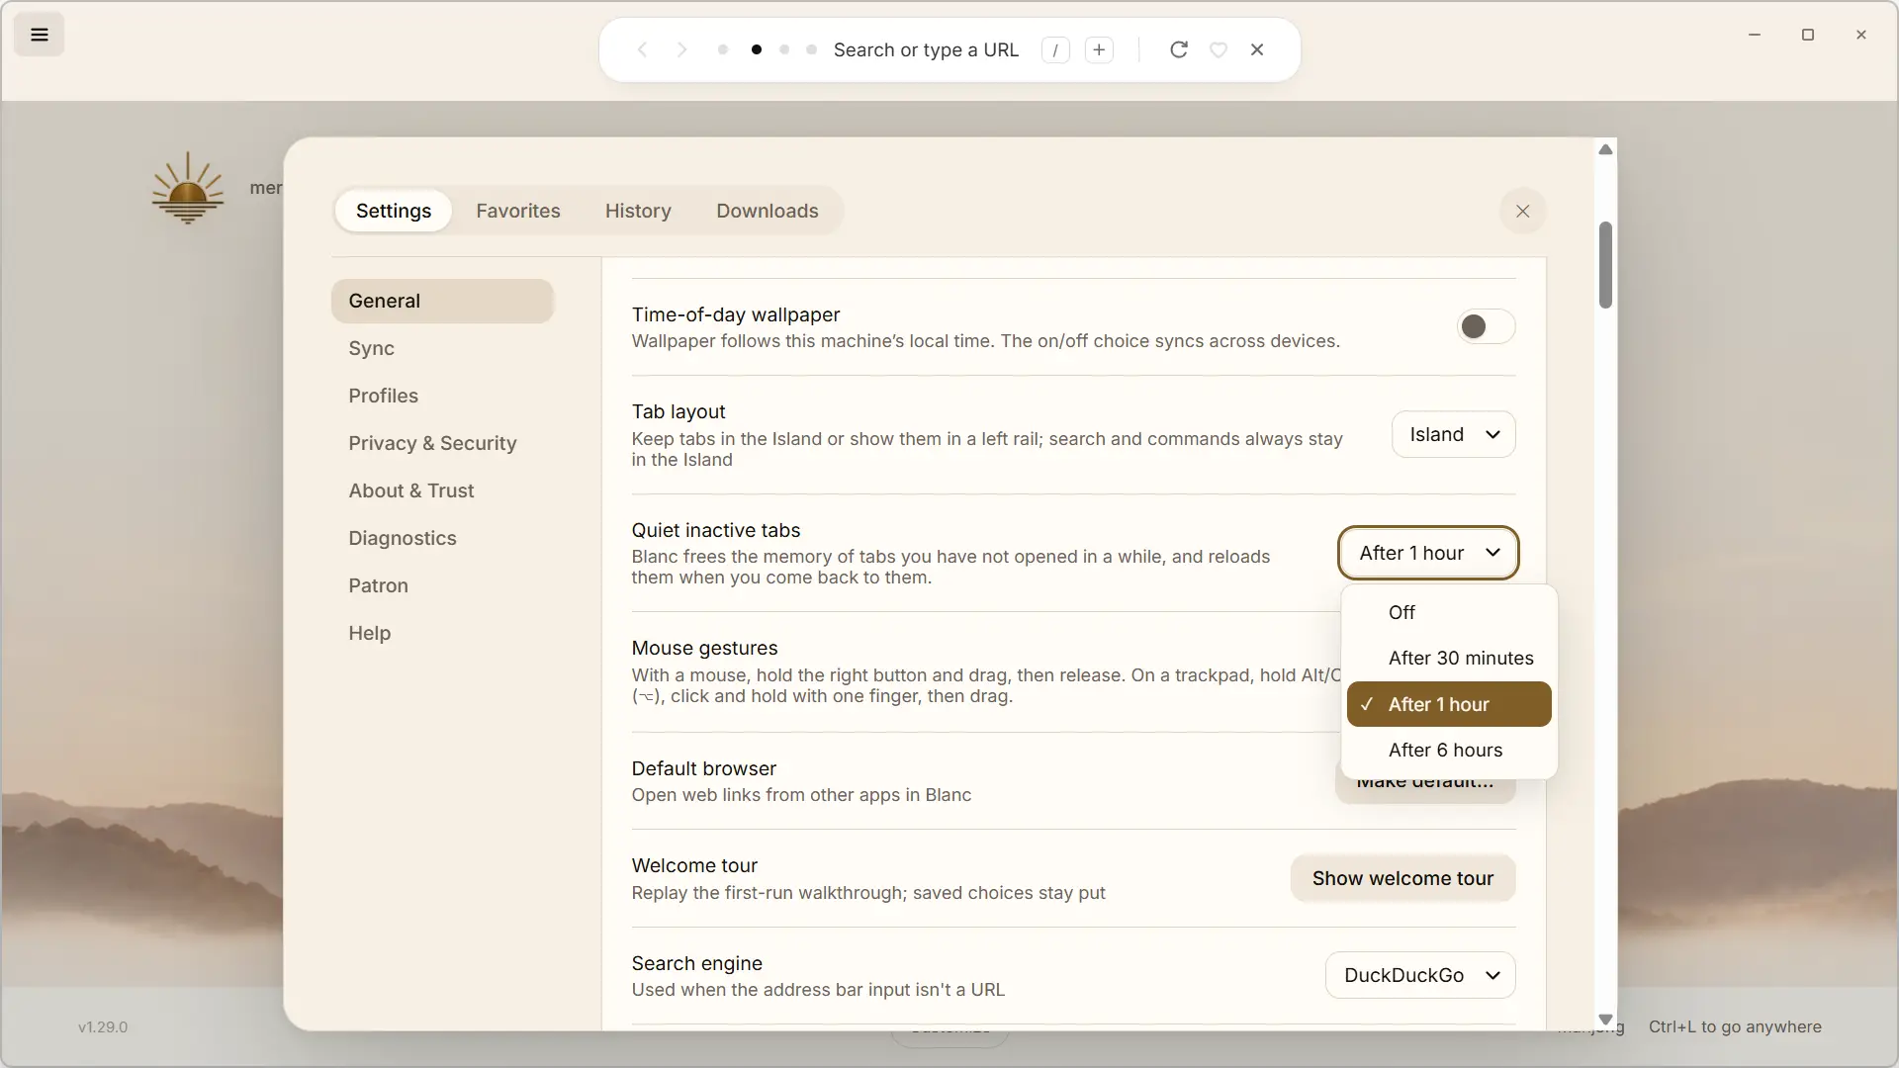Open the hamburger menu icon
The height and width of the screenshot is (1068, 1899).
point(40,35)
